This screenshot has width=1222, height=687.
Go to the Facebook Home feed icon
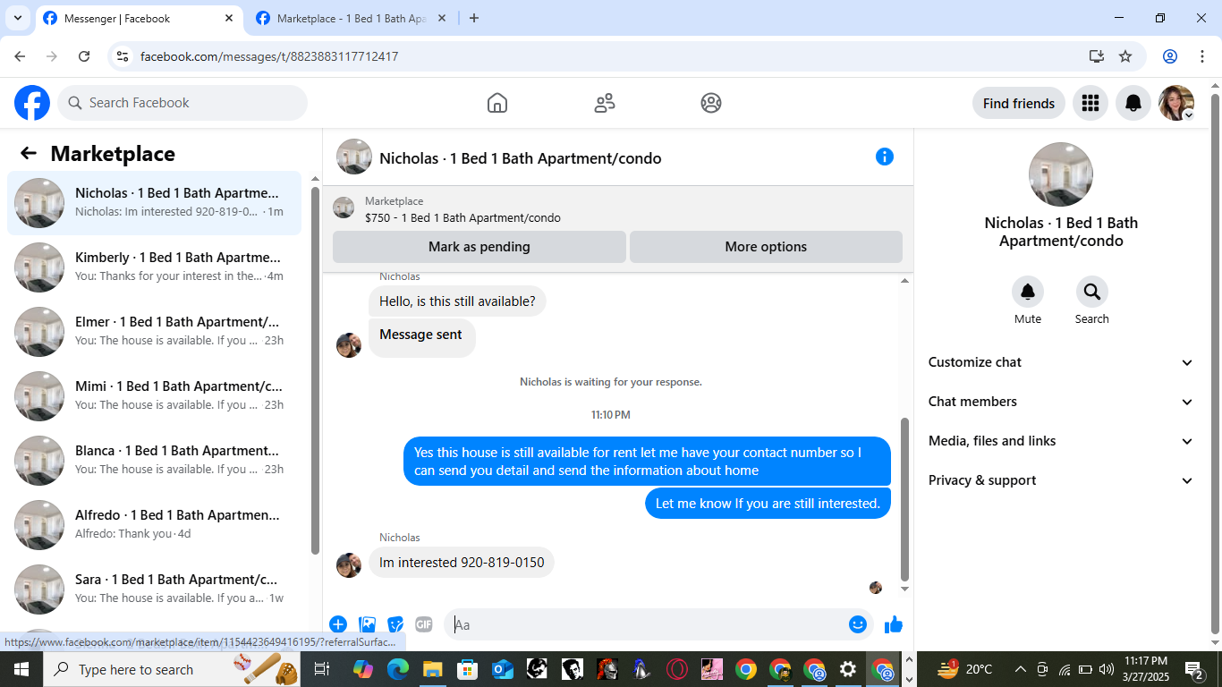tap(497, 103)
